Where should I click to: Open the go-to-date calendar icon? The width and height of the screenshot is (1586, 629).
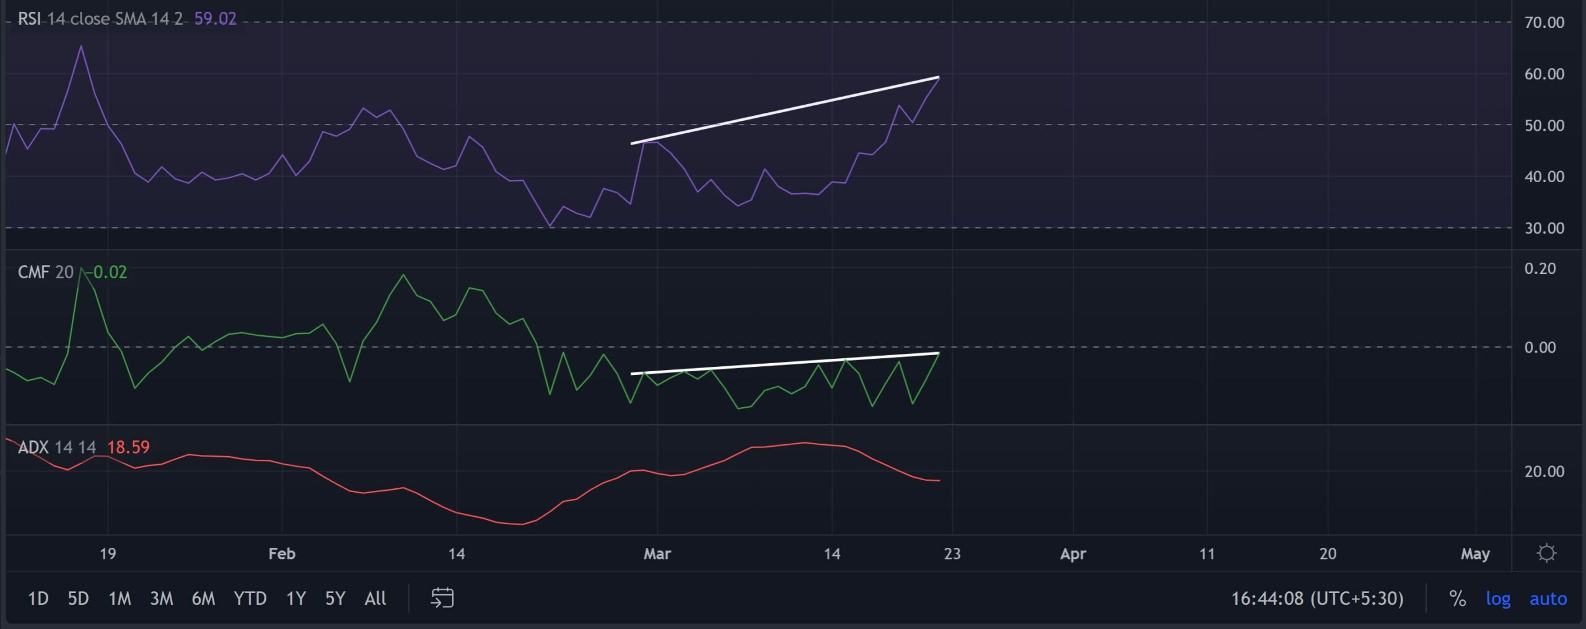[x=442, y=598]
